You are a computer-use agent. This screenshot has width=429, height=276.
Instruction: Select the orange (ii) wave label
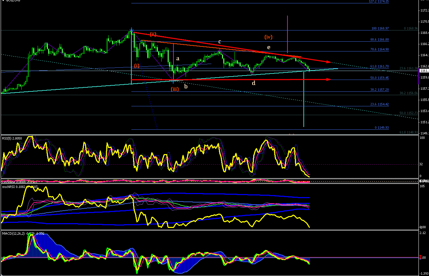click(x=153, y=34)
